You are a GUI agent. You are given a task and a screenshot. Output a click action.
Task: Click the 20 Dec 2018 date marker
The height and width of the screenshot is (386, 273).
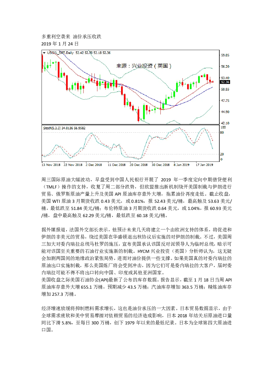[x=138, y=165]
